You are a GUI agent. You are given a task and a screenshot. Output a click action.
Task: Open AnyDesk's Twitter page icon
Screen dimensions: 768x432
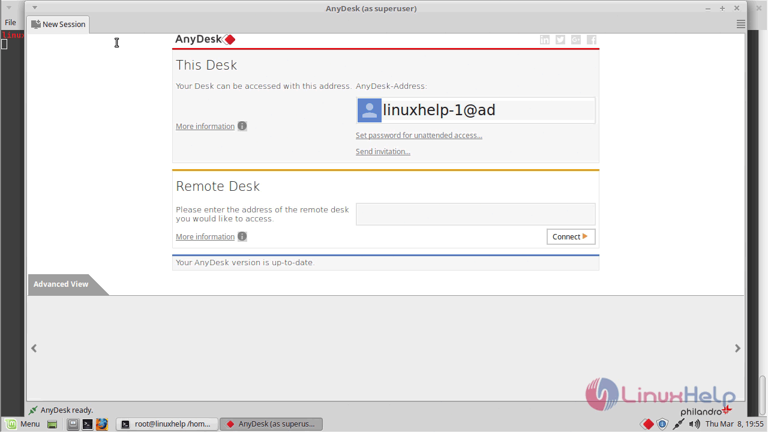(560, 40)
